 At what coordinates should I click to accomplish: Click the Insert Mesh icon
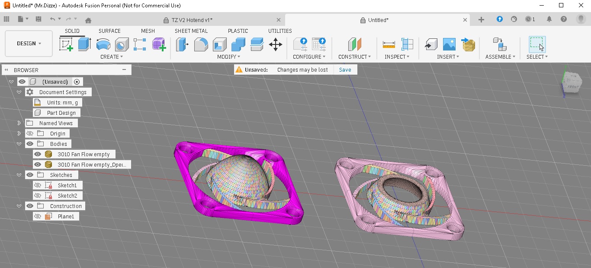coord(468,44)
